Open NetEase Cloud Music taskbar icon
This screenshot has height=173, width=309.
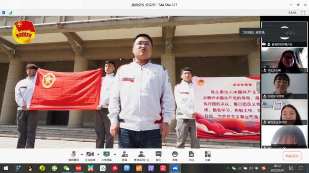[115, 168]
